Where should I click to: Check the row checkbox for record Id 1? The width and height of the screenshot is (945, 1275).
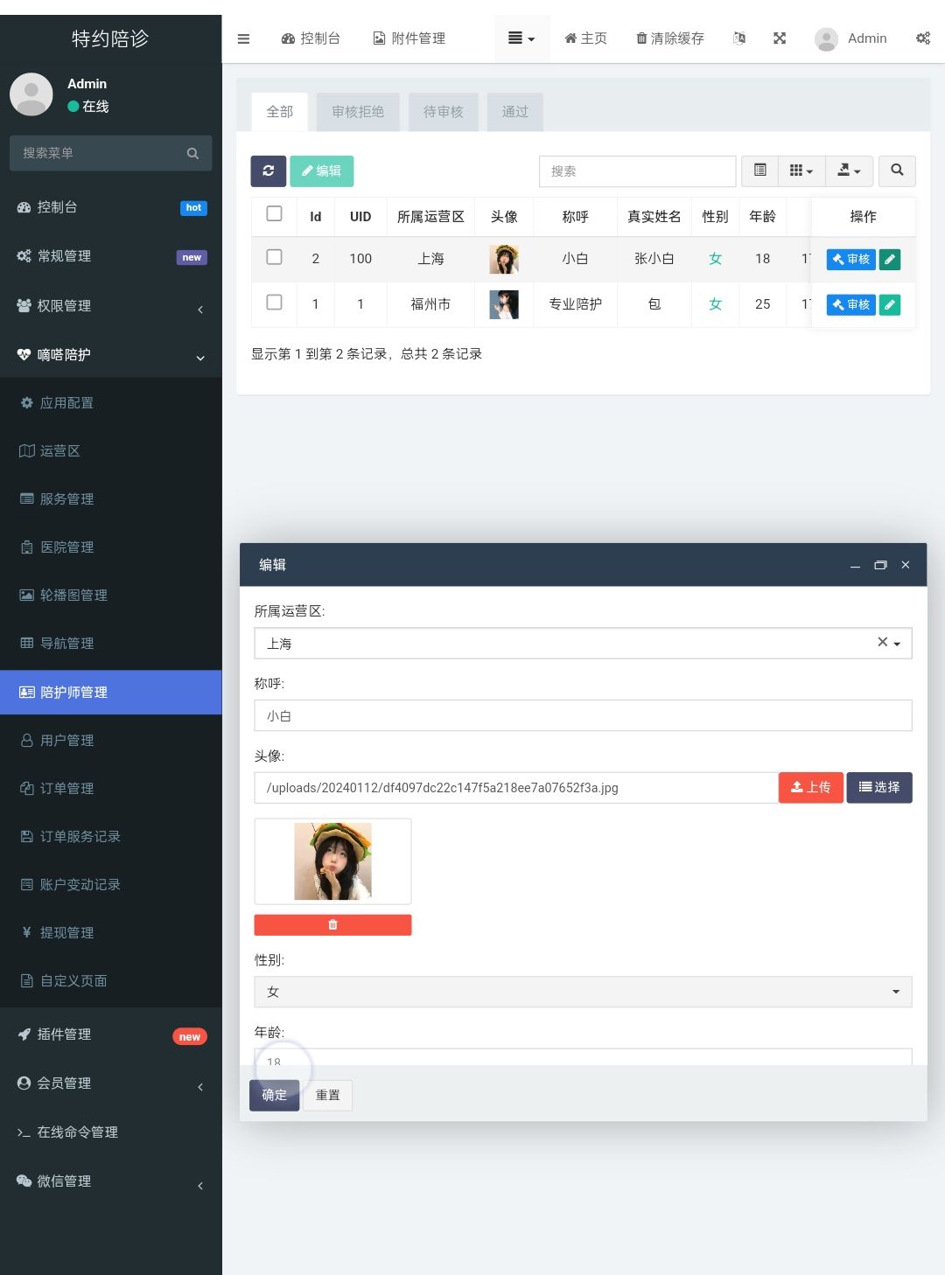[x=274, y=303]
